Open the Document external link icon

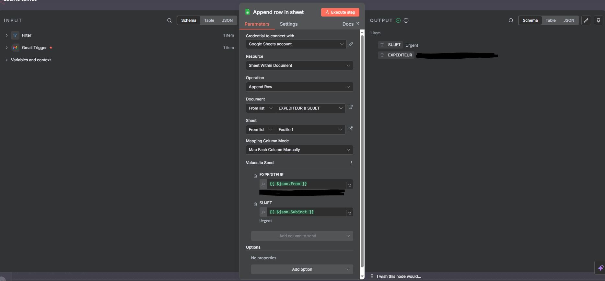pos(351,107)
